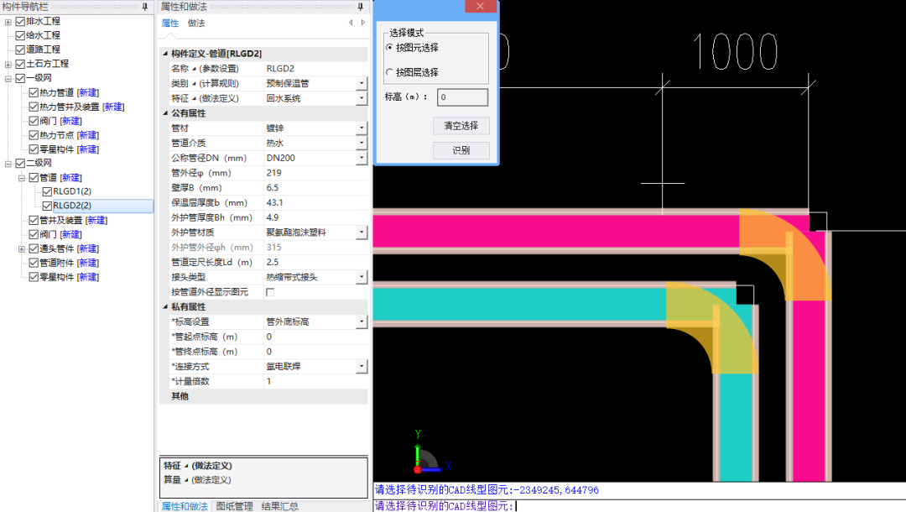This screenshot has height=512, width=906.
Task: Open the 管材 dropdown
Action: [x=362, y=128]
